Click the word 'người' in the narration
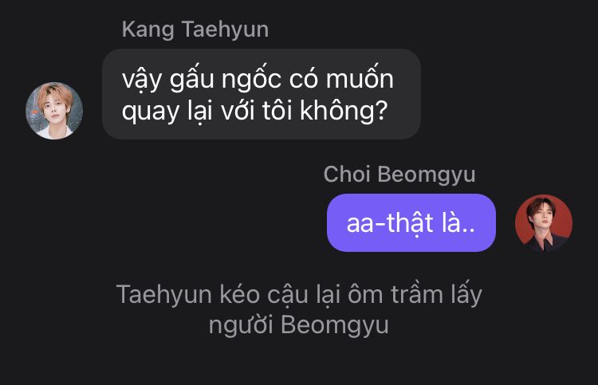This screenshot has height=385, width=598. click(x=241, y=325)
